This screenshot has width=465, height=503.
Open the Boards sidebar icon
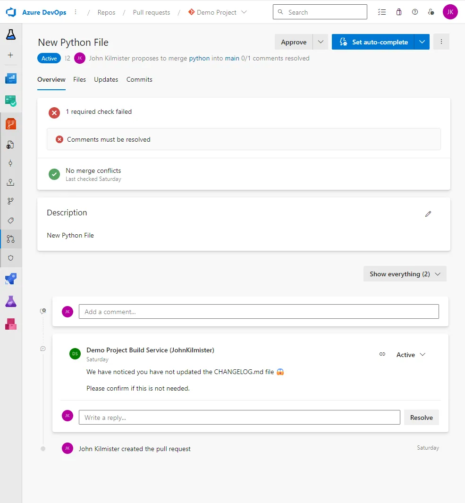tap(11, 101)
